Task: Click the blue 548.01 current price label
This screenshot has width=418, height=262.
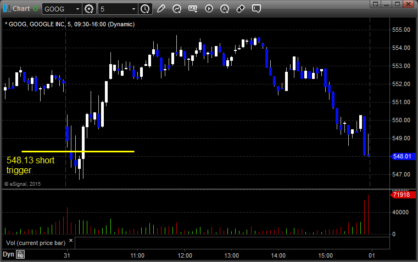Action: click(x=403, y=156)
